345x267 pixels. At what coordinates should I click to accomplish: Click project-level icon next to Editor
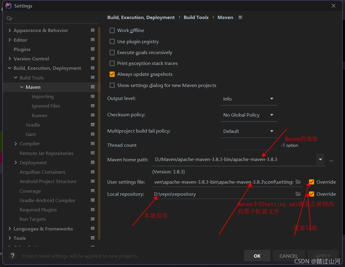[93, 40]
